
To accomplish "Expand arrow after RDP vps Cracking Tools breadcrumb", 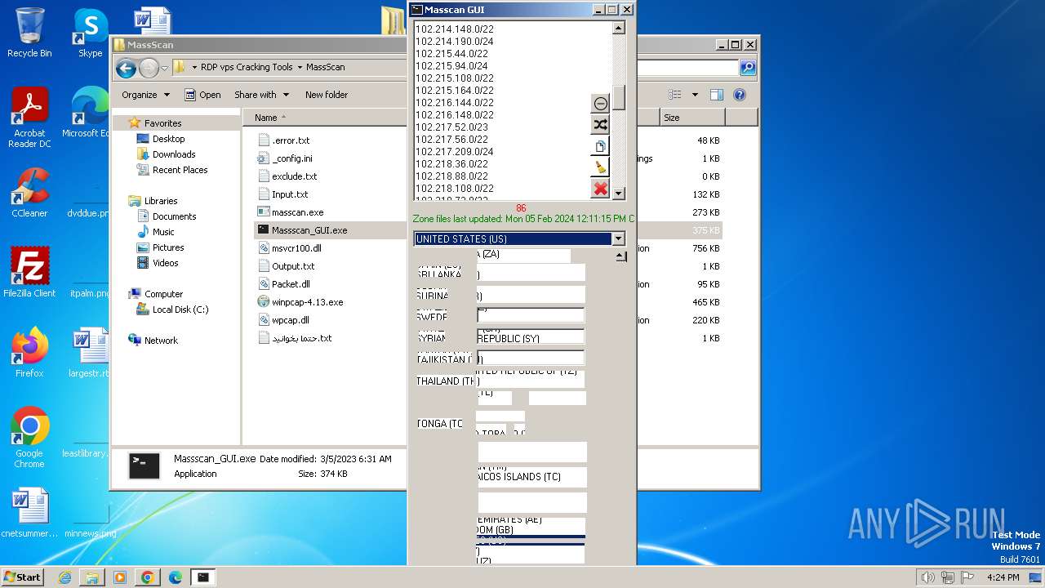I will point(300,68).
